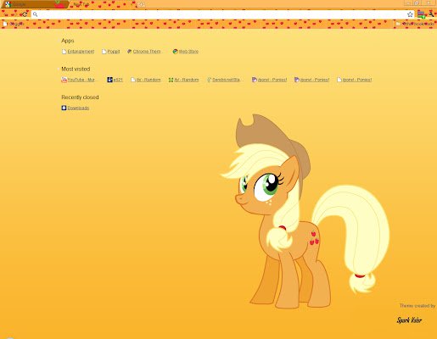Click the Apps section heading

[68, 41]
